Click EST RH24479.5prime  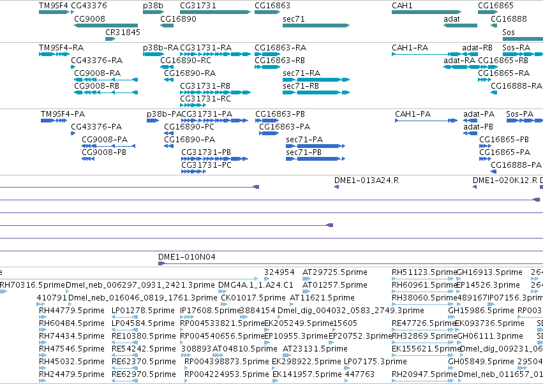pyautogui.click(x=43, y=381)
